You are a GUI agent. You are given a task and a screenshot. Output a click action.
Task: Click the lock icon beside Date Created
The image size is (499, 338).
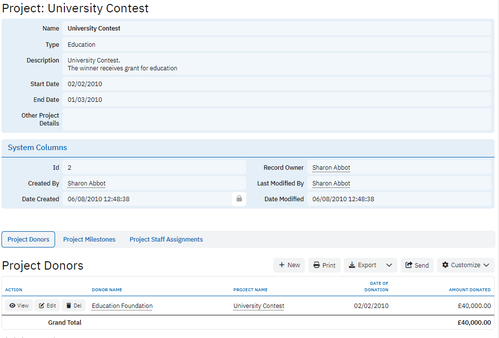(x=239, y=199)
